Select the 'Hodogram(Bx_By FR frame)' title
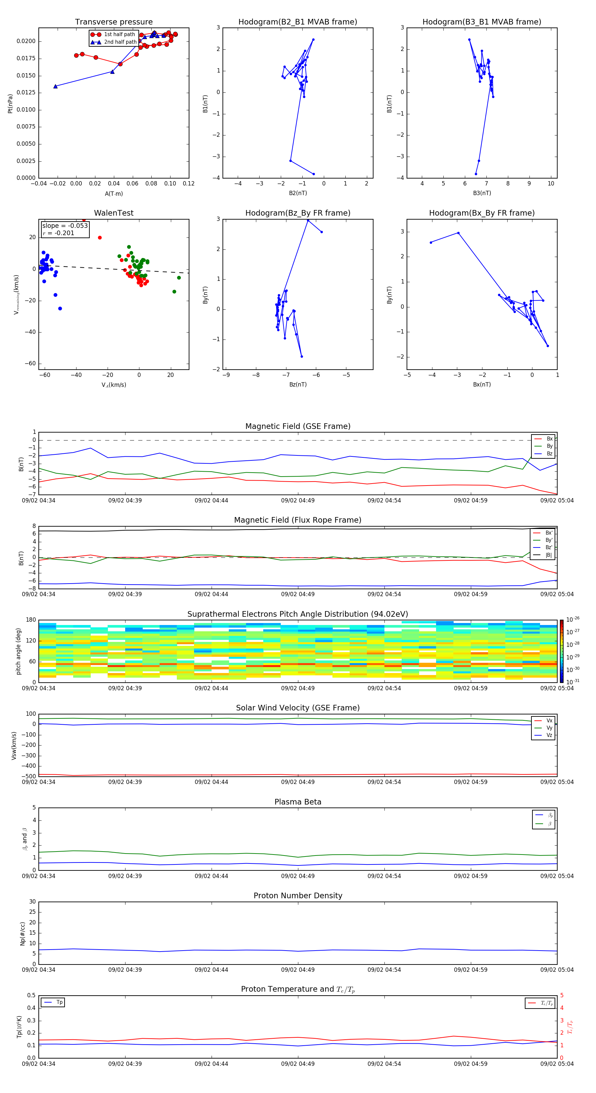 [482, 213]
